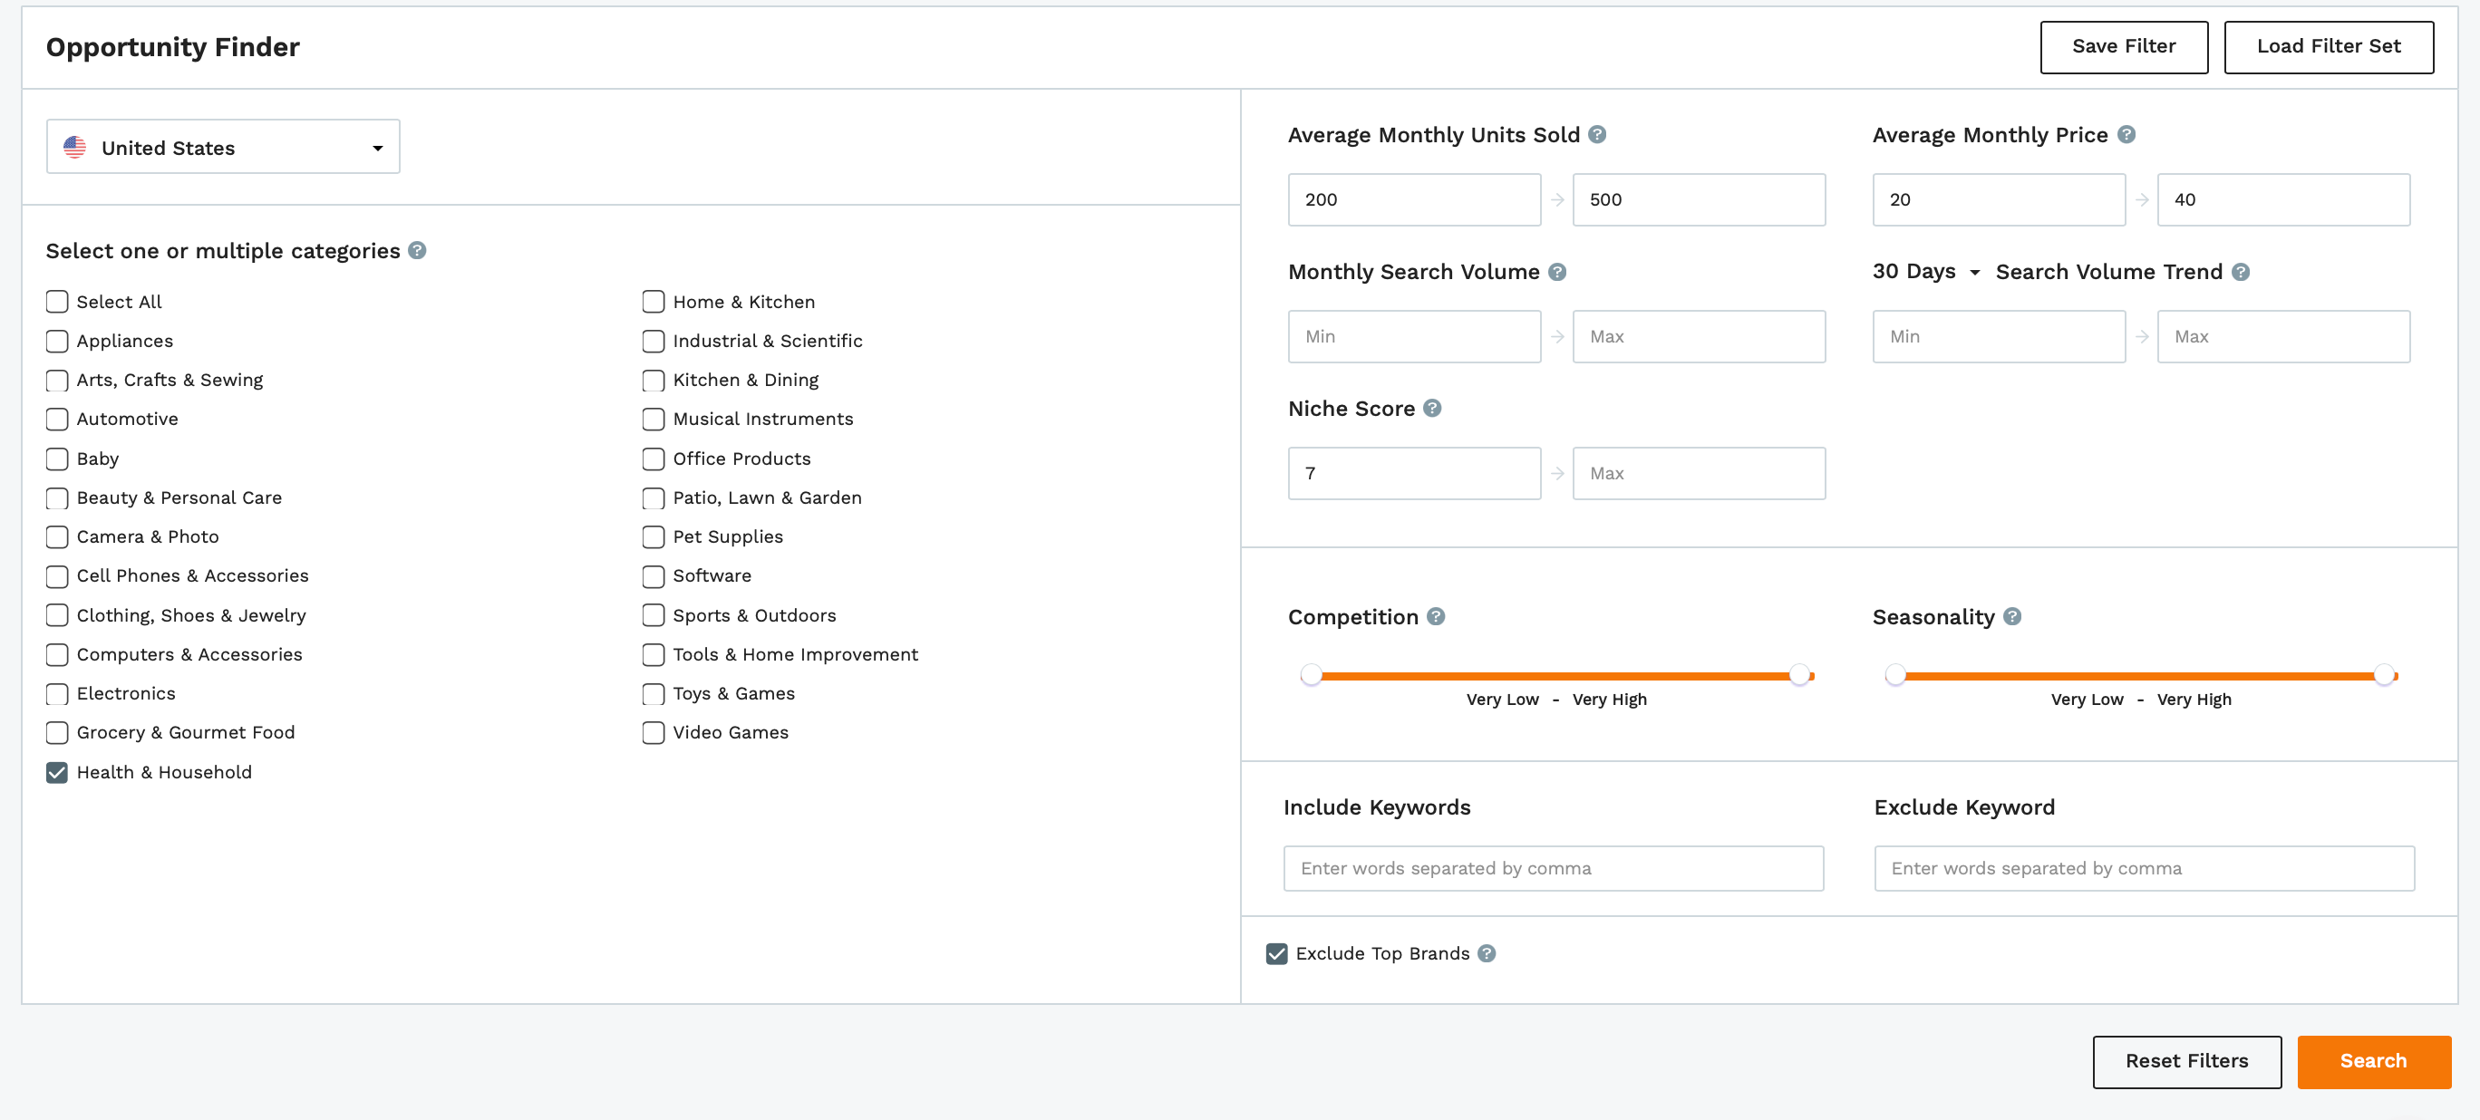Click Niche Score minimum field showing 7
The height and width of the screenshot is (1120, 2480).
pyautogui.click(x=1414, y=473)
